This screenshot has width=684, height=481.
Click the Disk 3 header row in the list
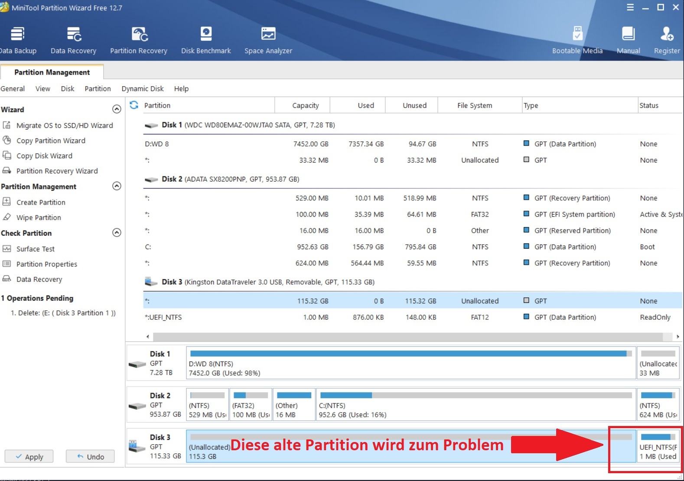pyautogui.click(x=413, y=282)
